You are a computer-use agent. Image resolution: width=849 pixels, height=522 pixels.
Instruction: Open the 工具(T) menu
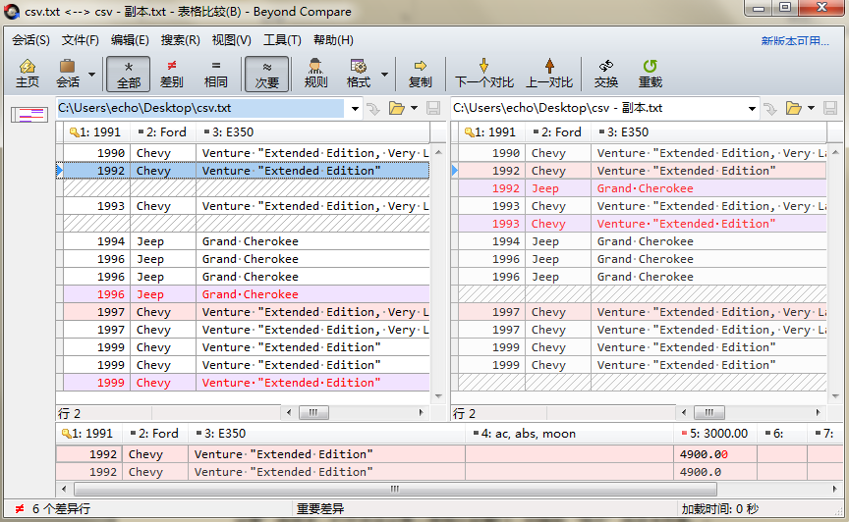[x=282, y=40]
